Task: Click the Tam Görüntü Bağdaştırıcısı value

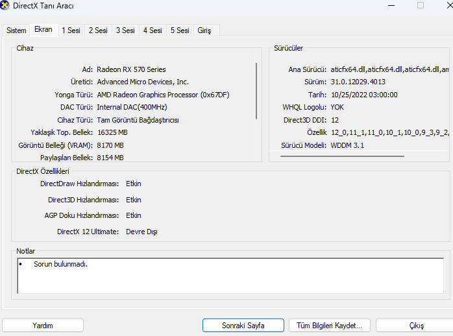Action: tap(138, 120)
